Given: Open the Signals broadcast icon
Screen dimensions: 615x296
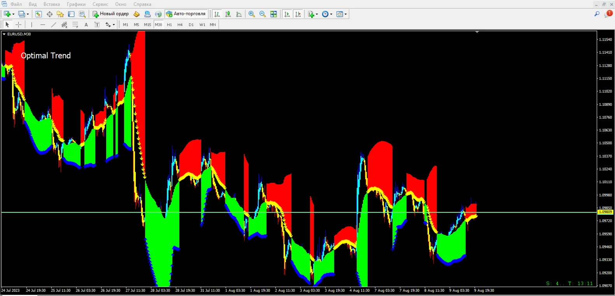Looking at the screenshot, I should [158, 14].
